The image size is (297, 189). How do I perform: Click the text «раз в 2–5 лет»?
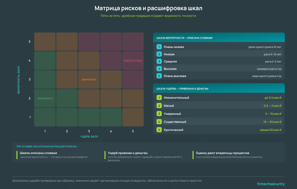coord(273,62)
